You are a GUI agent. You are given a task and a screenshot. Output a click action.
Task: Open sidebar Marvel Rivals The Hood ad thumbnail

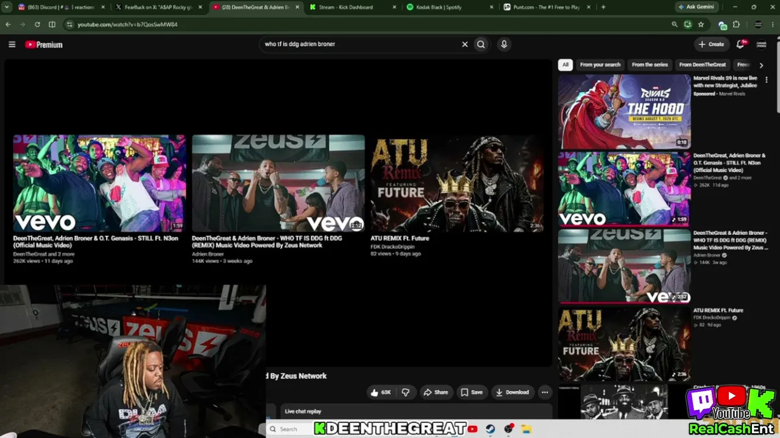tap(624, 111)
